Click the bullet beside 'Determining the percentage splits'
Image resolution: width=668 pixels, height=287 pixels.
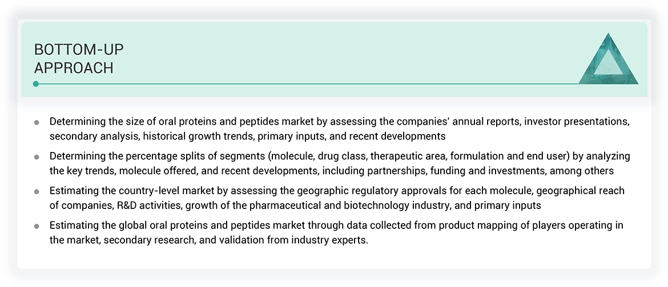tap(37, 157)
